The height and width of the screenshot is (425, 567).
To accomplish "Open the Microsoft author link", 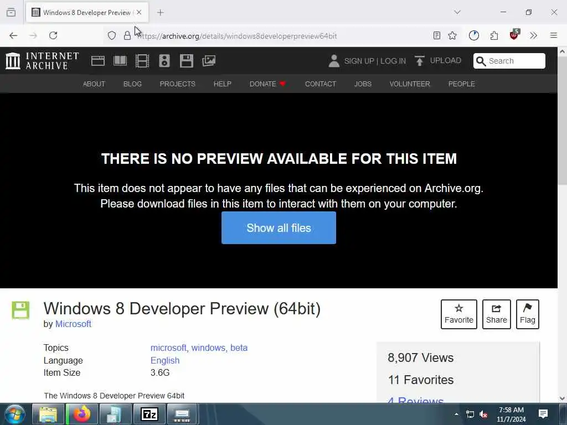I will [73, 324].
